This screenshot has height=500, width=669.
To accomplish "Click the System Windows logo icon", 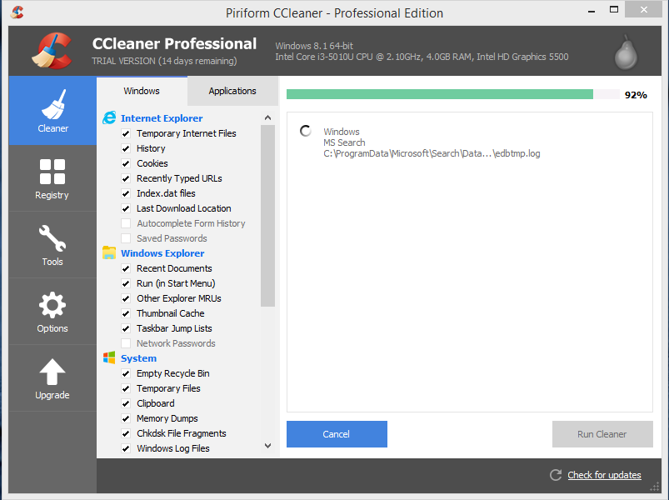I will [x=109, y=358].
